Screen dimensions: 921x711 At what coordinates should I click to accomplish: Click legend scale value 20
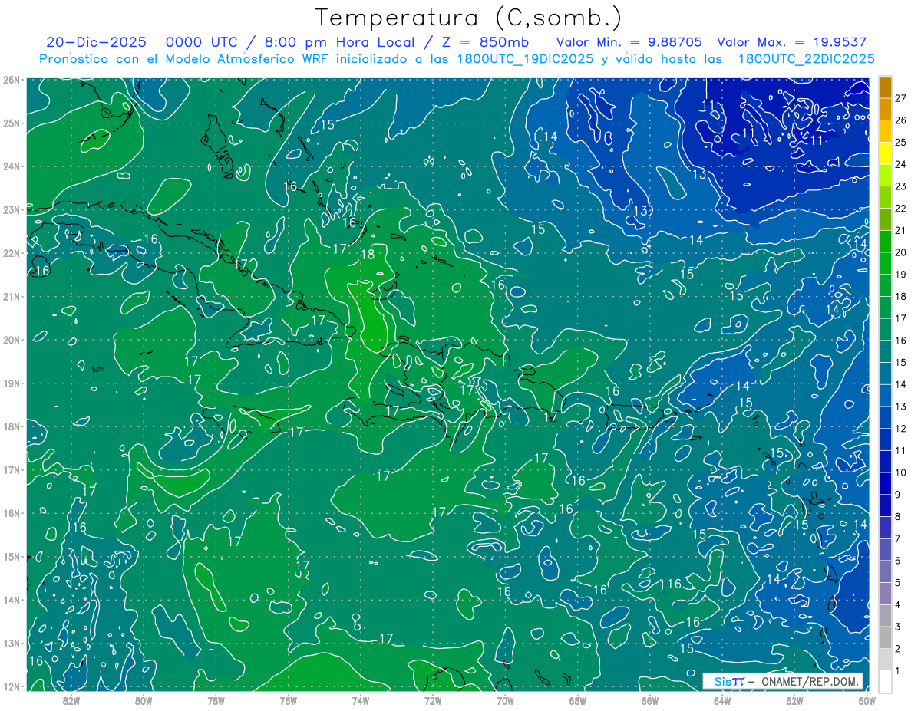[x=901, y=252]
